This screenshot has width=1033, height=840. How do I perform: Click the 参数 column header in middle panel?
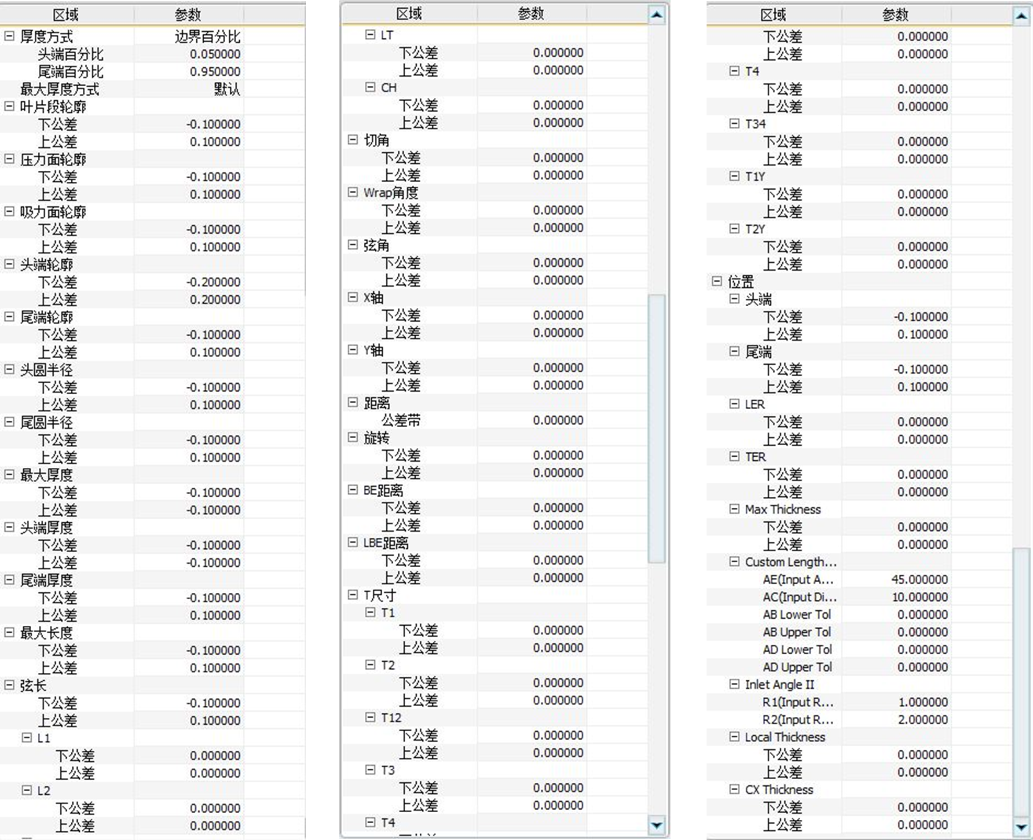pyautogui.click(x=532, y=13)
